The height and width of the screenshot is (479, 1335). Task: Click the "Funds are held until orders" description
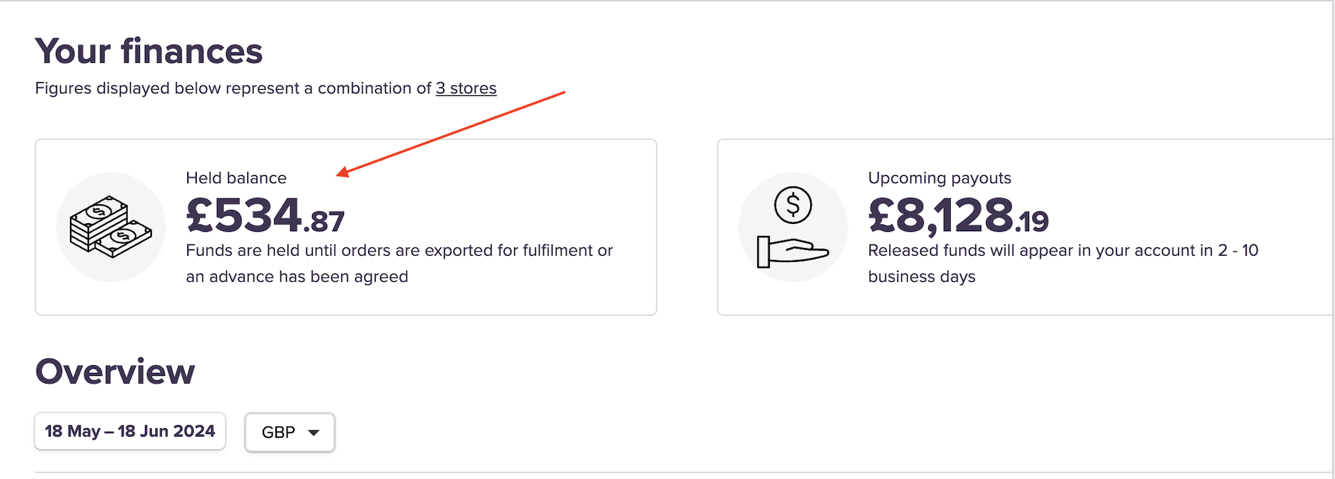399,251
